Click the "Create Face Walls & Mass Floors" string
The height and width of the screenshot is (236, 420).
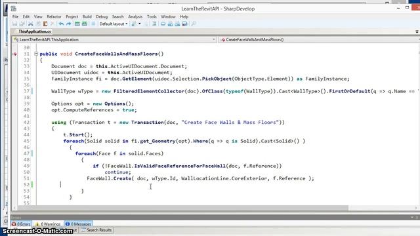coord(230,123)
